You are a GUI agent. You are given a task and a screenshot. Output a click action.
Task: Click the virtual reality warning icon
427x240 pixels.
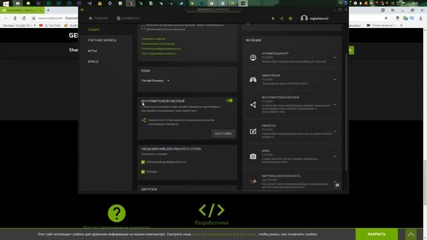pyautogui.click(x=254, y=181)
